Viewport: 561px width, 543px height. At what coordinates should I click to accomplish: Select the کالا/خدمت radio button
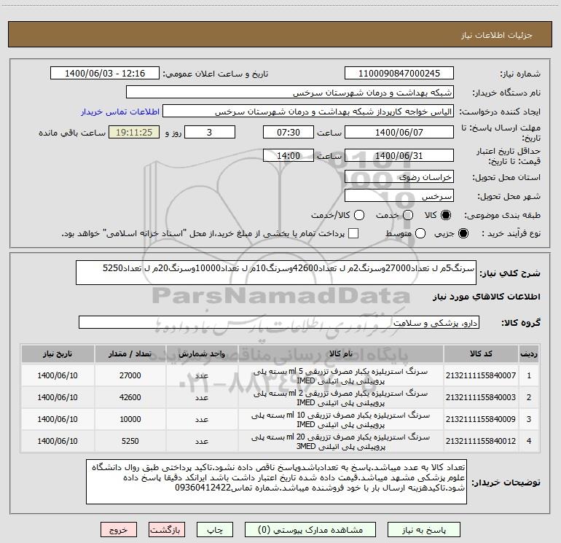pos(359,215)
